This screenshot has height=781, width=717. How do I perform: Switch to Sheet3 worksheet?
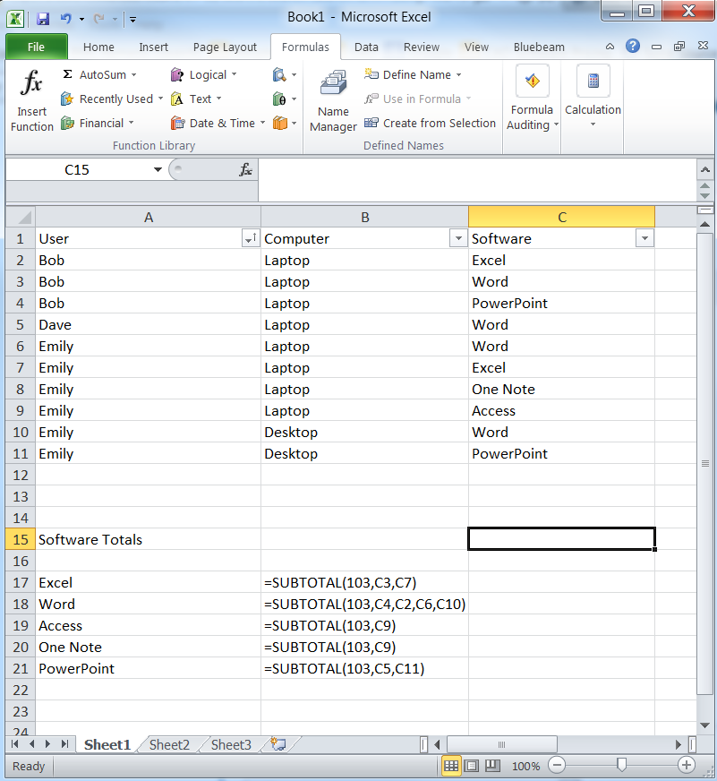pyautogui.click(x=231, y=744)
